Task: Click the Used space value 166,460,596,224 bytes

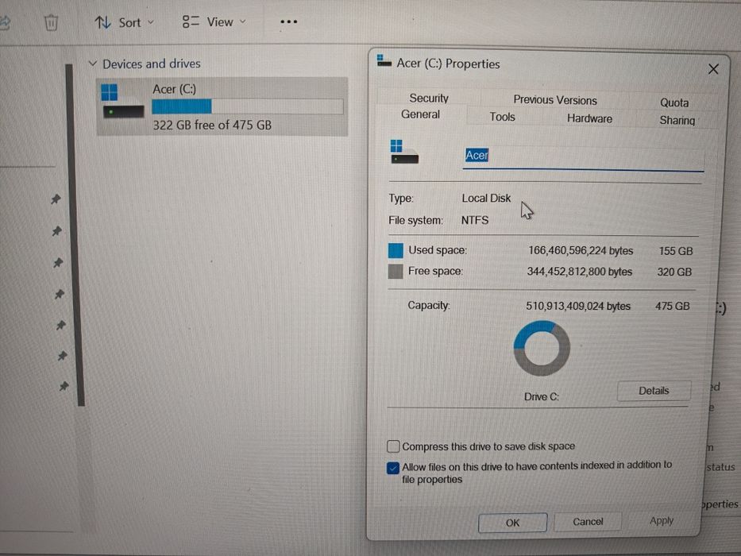Action: [x=581, y=250]
